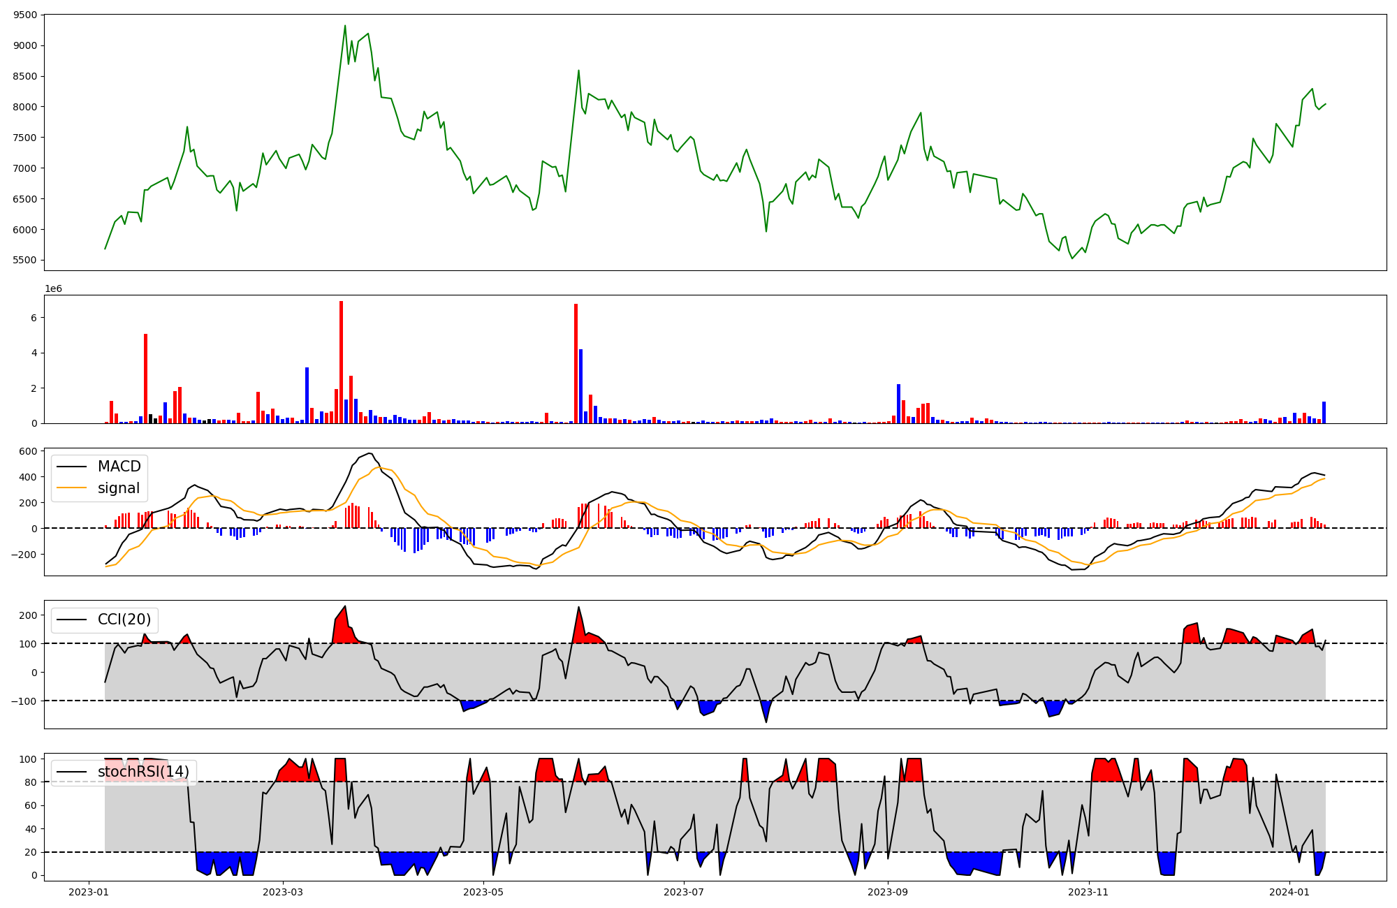This screenshot has height=908, width=1397.
Task: Click the MACD legend label
Action: (119, 467)
